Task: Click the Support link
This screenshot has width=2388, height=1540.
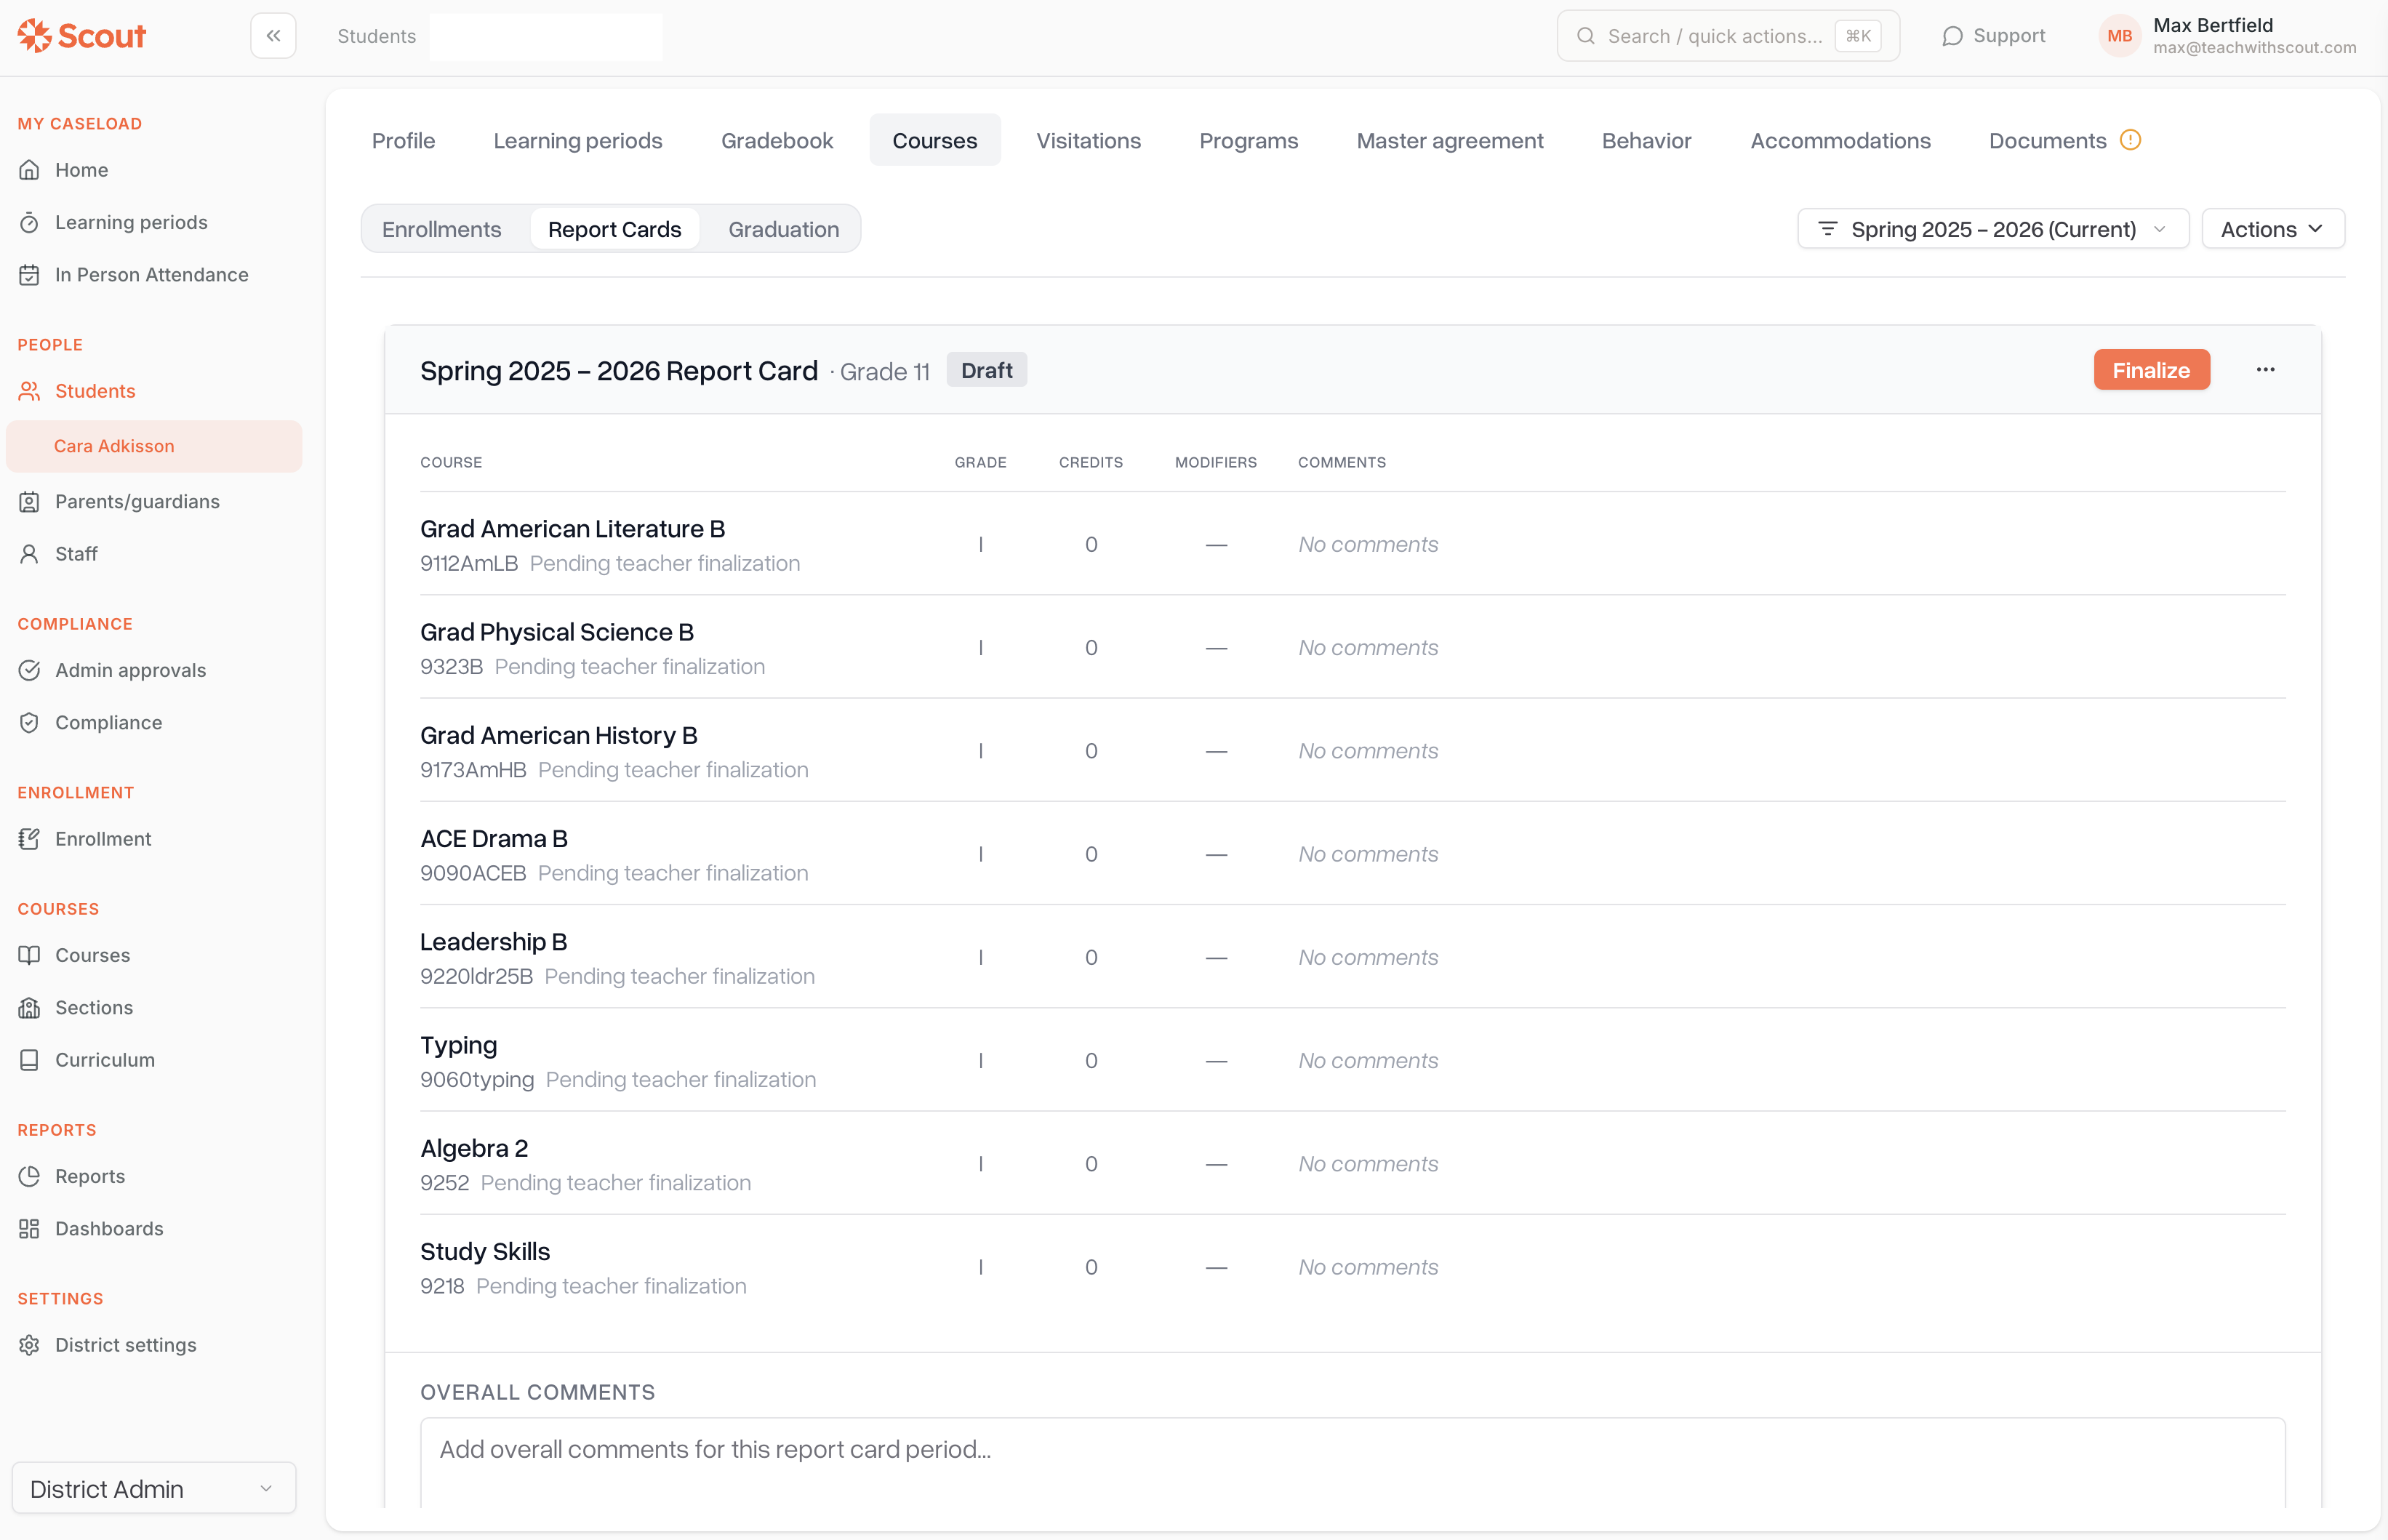Action: [x=1993, y=36]
